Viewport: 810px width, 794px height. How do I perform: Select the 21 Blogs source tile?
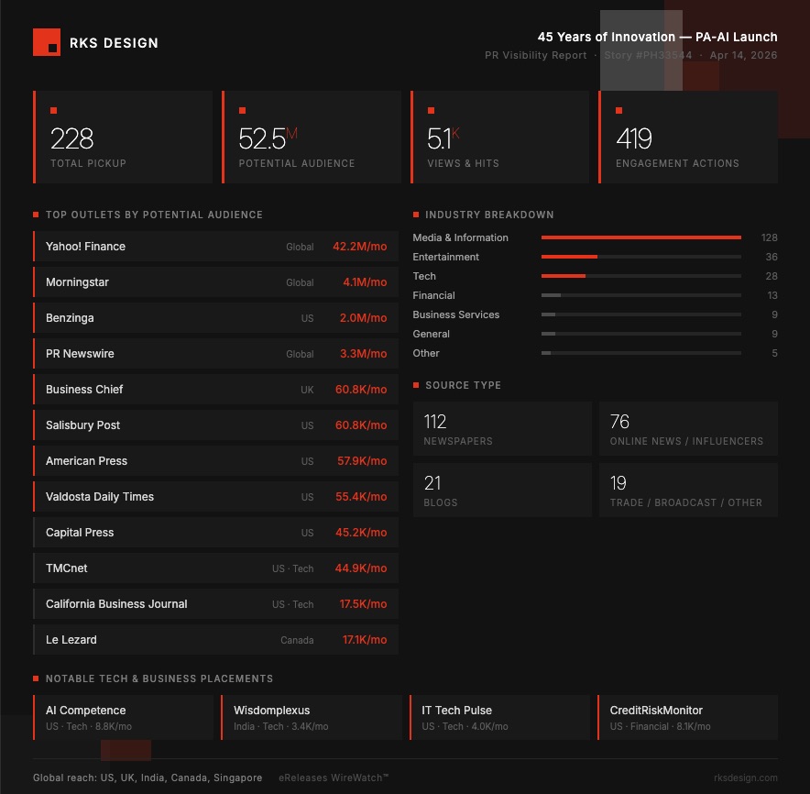(x=502, y=490)
